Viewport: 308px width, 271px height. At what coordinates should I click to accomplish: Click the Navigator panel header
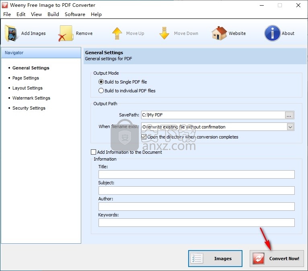coord(41,53)
